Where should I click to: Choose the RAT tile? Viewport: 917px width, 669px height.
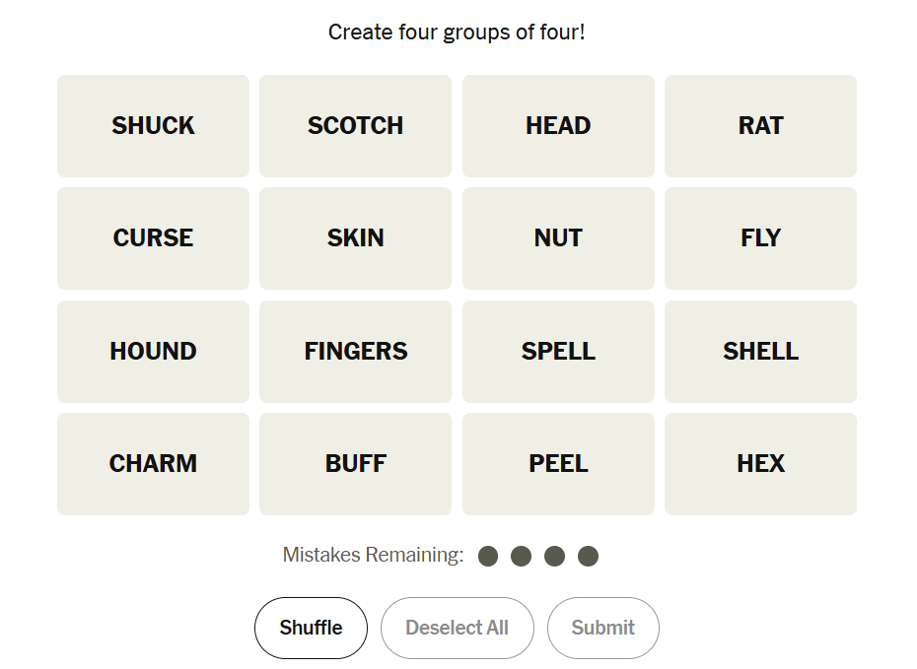click(760, 126)
